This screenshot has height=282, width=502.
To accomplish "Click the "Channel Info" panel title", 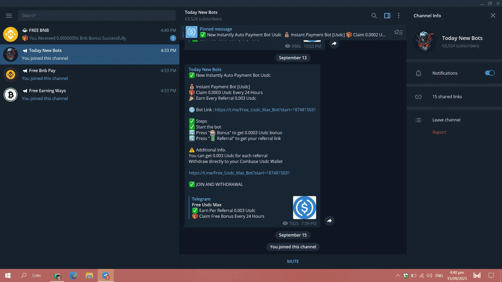I will 427,16.
